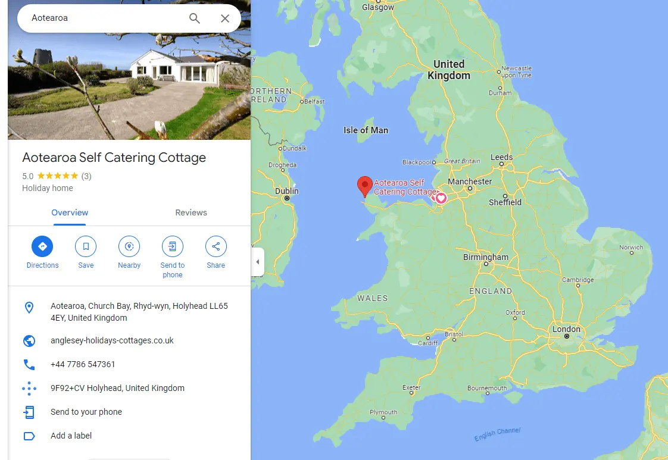
Task: Collapse the side panel arrow
Action: (258, 262)
